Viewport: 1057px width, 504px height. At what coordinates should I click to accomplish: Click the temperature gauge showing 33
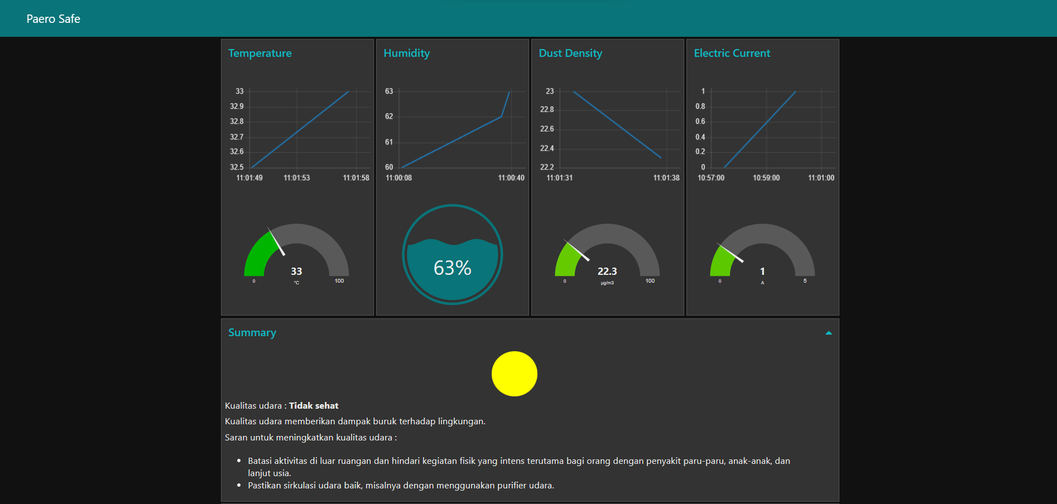(x=296, y=254)
